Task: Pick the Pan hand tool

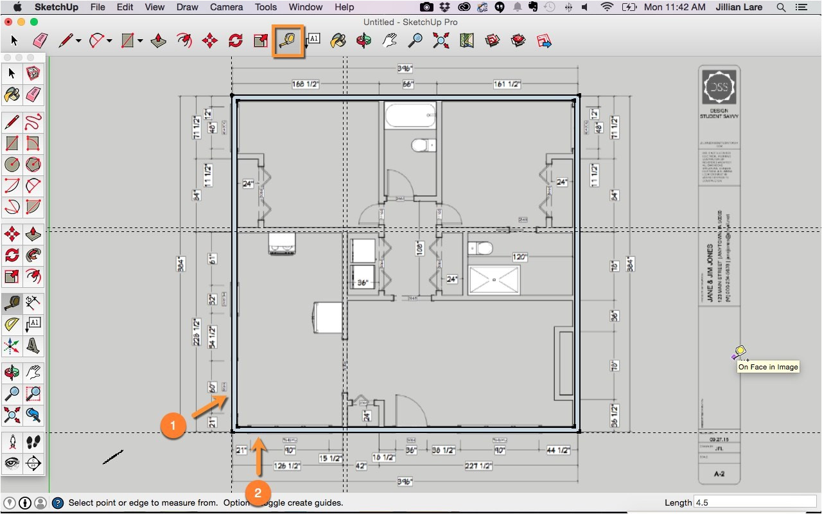Action: (x=390, y=40)
